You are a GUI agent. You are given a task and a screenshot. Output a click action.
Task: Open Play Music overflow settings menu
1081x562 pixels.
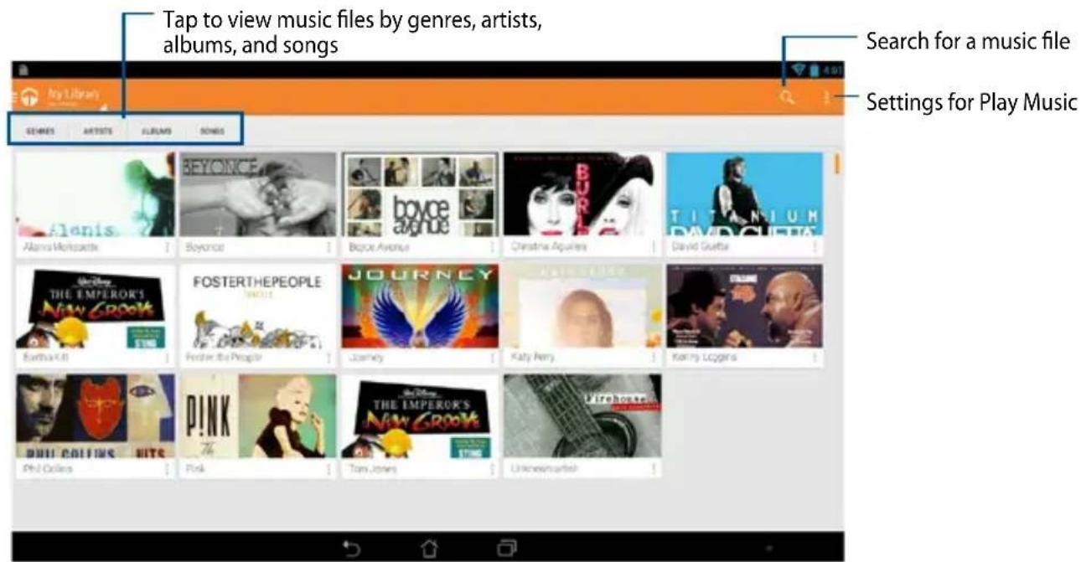(x=826, y=98)
